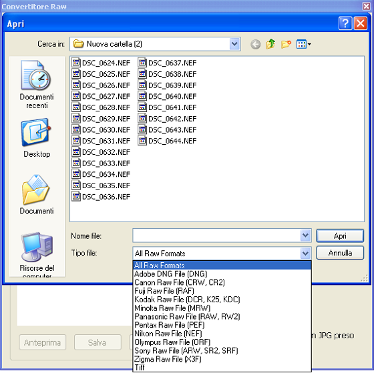The height and width of the screenshot is (373, 374).
Task: Select DSC_0633.NEF
Action: coord(101,163)
